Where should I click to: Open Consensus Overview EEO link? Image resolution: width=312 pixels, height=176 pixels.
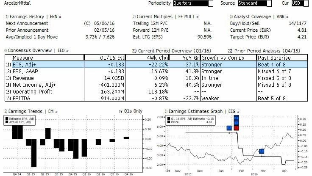36,50
